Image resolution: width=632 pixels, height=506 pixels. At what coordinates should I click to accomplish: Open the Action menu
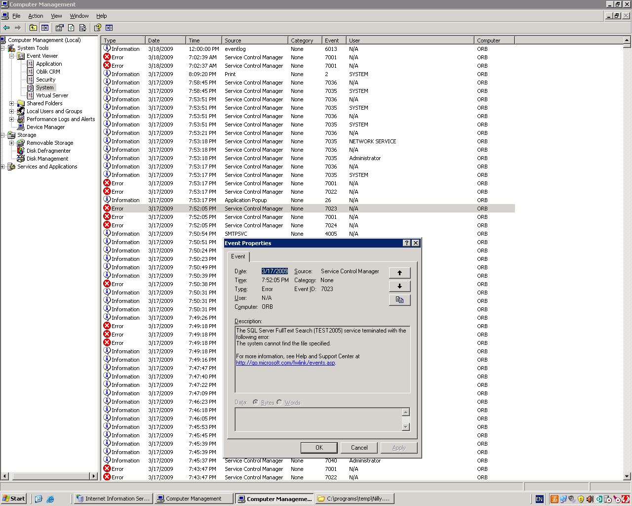(36, 16)
